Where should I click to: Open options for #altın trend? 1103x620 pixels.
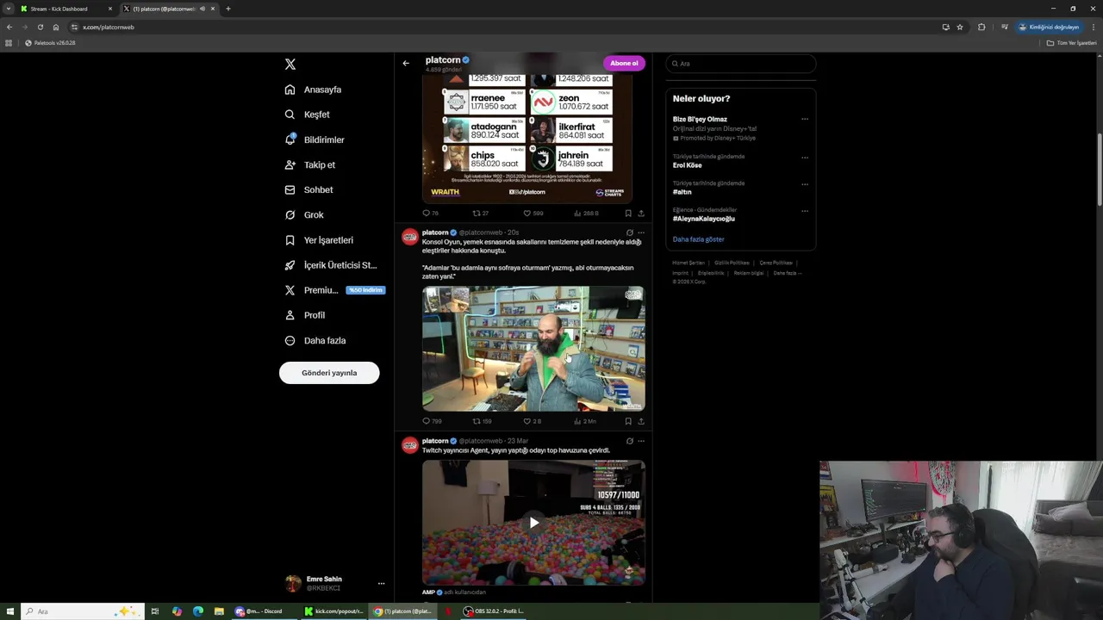pyautogui.click(x=805, y=184)
